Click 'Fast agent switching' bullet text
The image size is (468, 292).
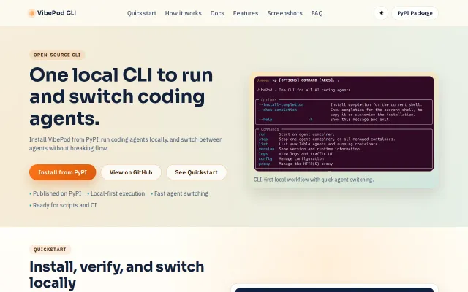[x=181, y=193]
